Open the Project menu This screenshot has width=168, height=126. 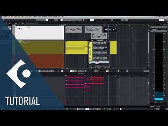coord(15,16)
